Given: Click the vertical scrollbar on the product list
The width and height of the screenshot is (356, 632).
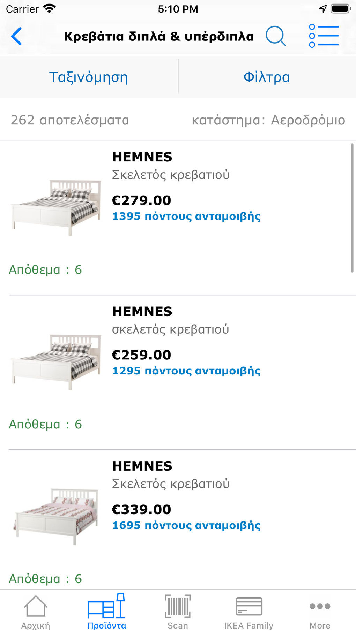Looking at the screenshot, I should tap(352, 208).
